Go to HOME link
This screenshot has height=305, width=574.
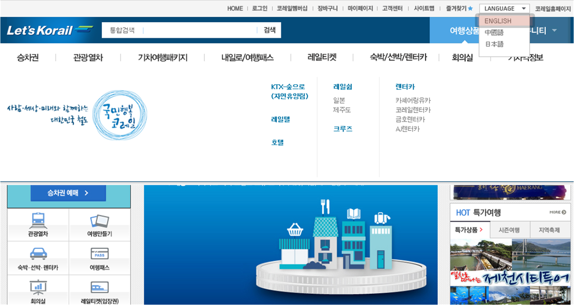pos(235,8)
